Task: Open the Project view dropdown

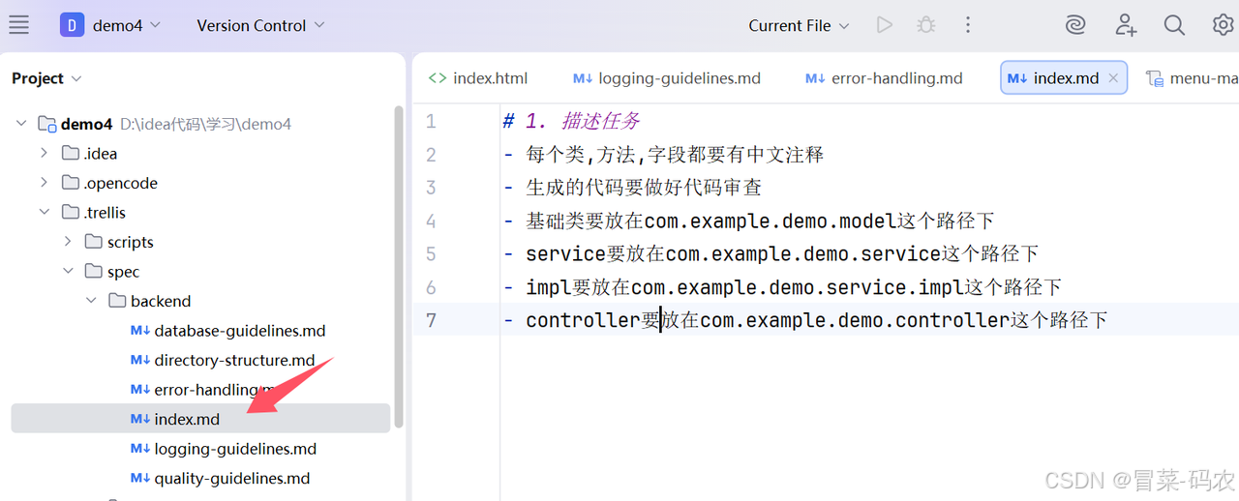Action: point(46,78)
